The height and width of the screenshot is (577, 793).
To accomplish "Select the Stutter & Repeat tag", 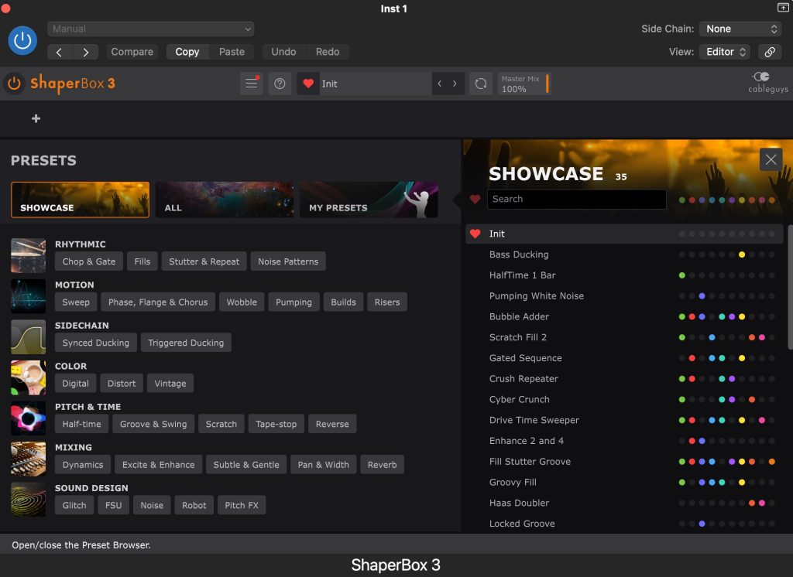I will [204, 261].
